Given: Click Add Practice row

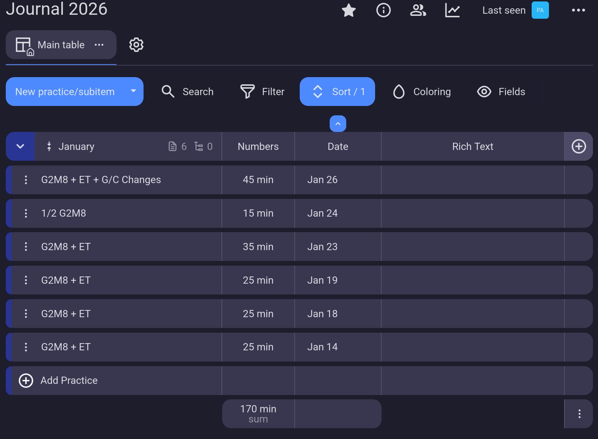Looking at the screenshot, I should point(69,381).
